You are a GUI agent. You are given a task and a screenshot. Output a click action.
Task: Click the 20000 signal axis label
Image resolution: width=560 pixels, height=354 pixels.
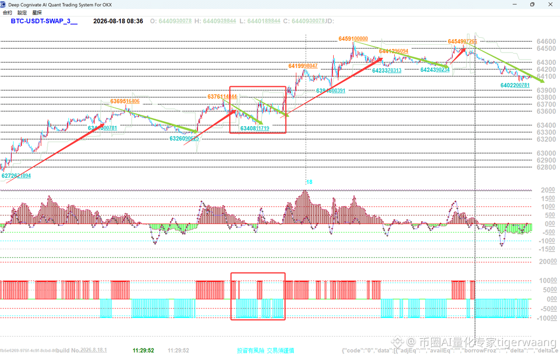click(547, 262)
